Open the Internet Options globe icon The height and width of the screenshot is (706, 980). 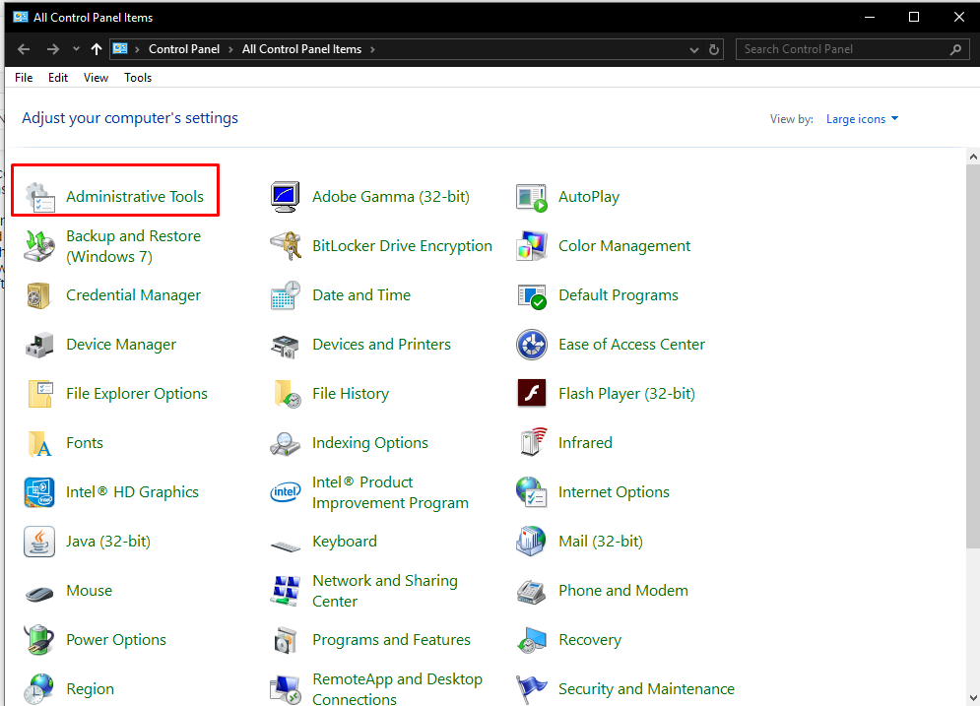[x=531, y=492]
